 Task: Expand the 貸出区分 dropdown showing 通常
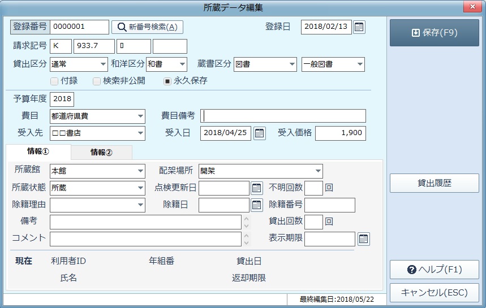79,64
